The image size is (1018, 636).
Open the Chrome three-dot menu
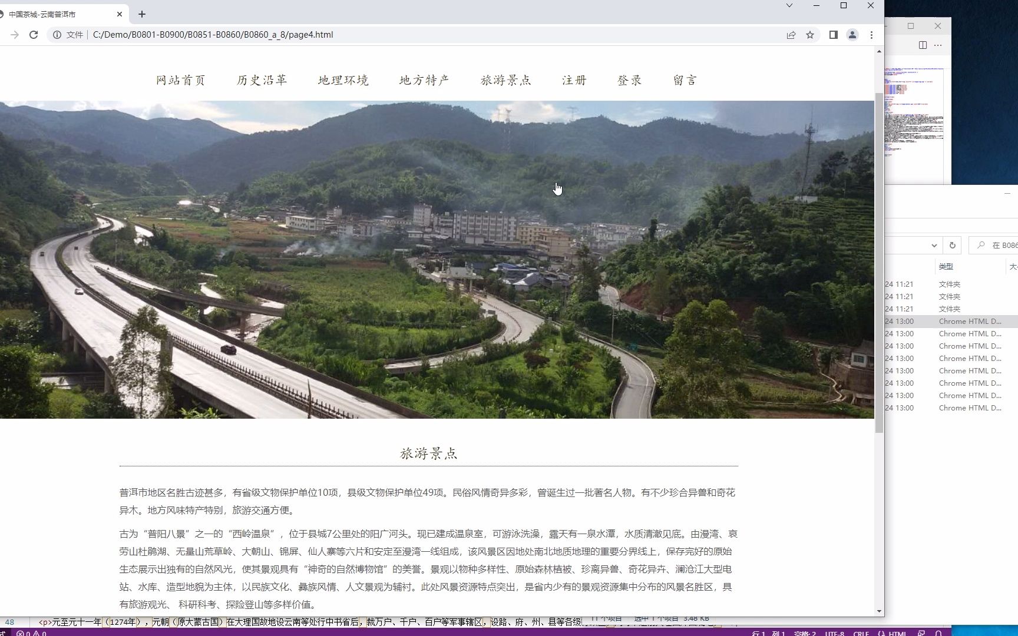pyautogui.click(x=872, y=35)
